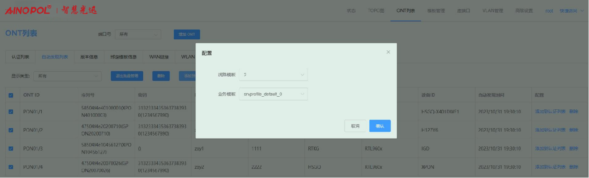This screenshot has width=589, height=178.
Task: Uncheck the PON01/3 row checkbox
Action: (x=11, y=148)
